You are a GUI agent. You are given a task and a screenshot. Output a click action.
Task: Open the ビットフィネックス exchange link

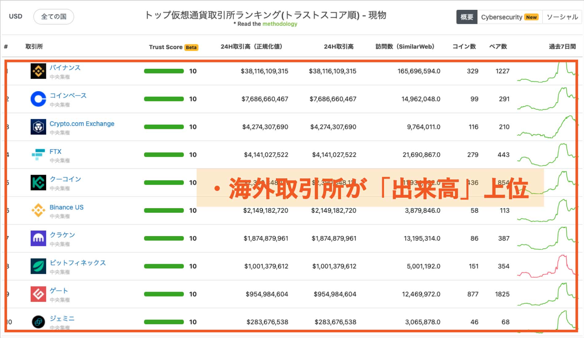pyautogui.click(x=78, y=263)
